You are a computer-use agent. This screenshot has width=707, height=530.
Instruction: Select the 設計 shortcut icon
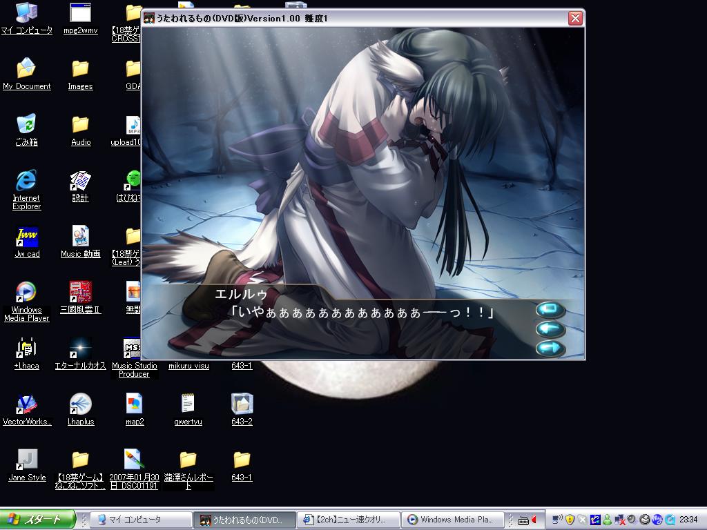point(80,186)
